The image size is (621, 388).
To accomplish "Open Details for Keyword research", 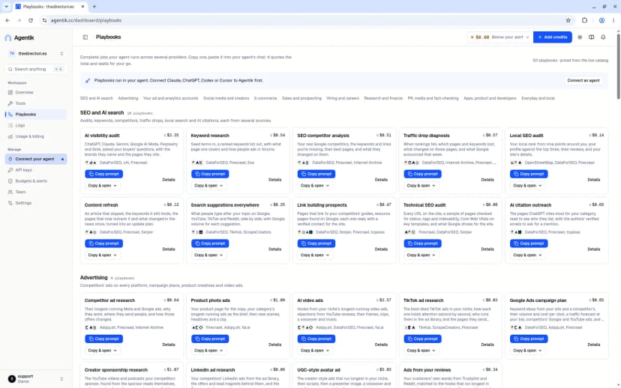I will (x=274, y=180).
